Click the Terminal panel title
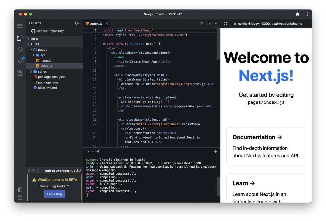 point(92,151)
